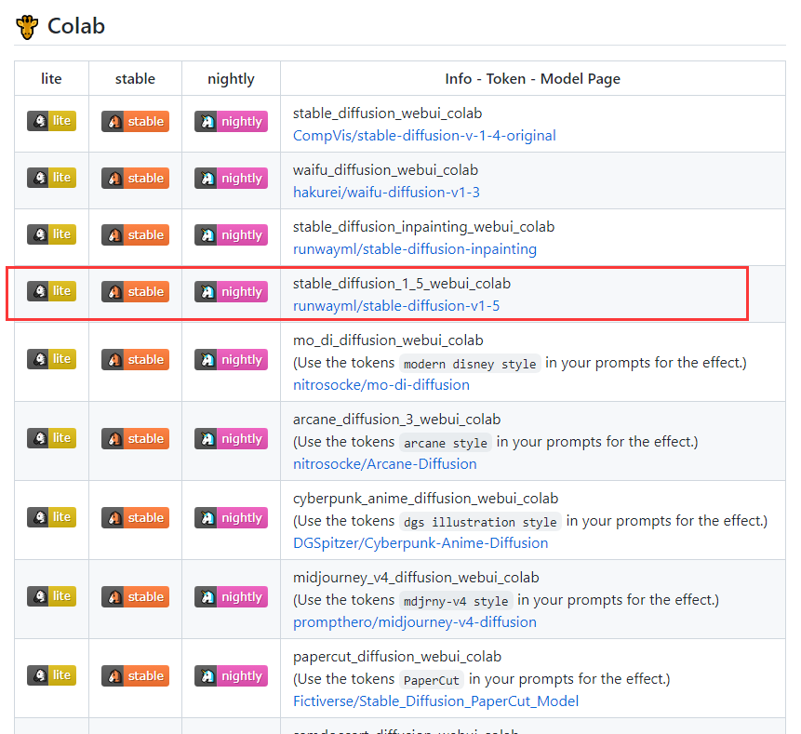The image size is (801, 734).
Task: Launch the nightly badge for arcane_diffusion_3_webui_colab
Action: click(x=231, y=439)
